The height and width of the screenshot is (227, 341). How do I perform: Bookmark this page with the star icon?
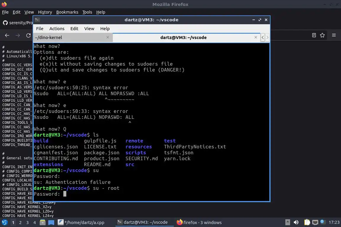click(x=322, y=35)
